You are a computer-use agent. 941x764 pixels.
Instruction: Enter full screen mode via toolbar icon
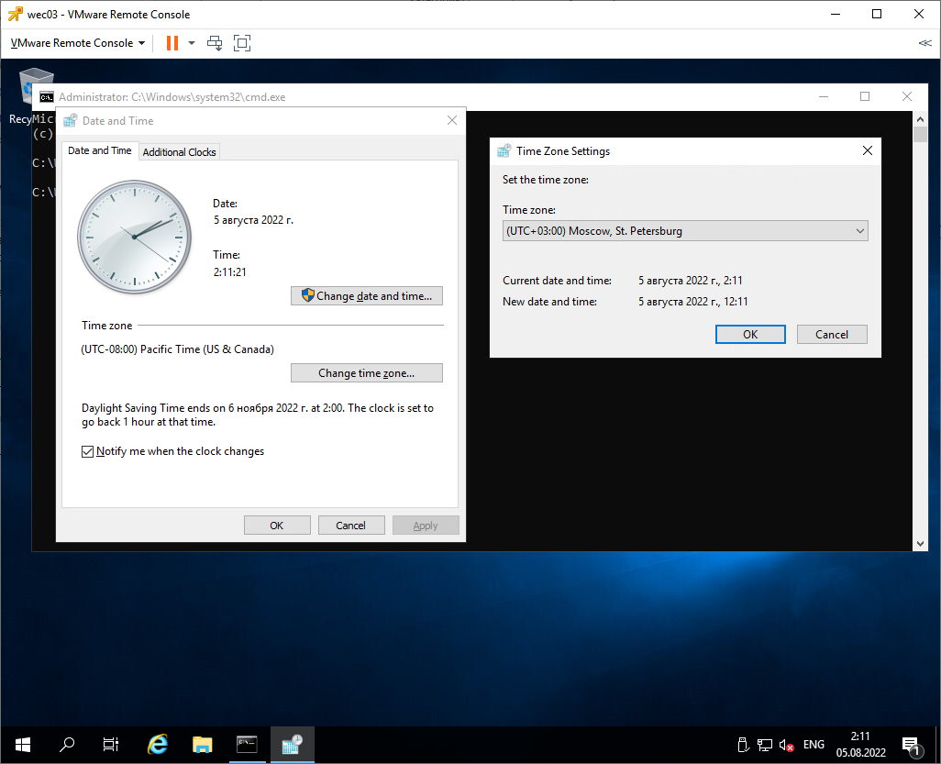click(242, 43)
